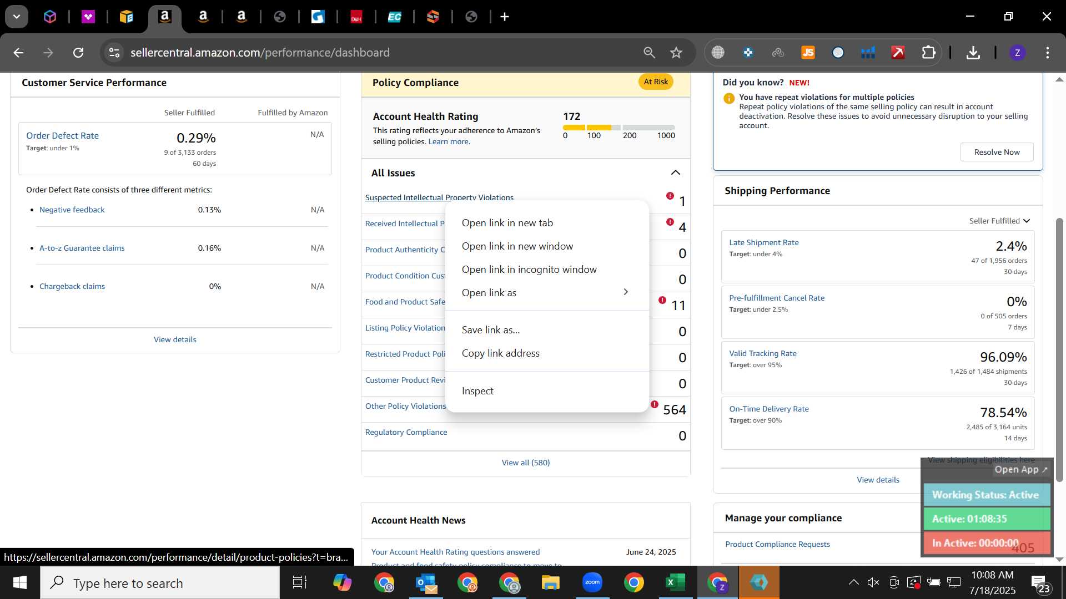Bookmark this page with the star icon

[x=676, y=53]
